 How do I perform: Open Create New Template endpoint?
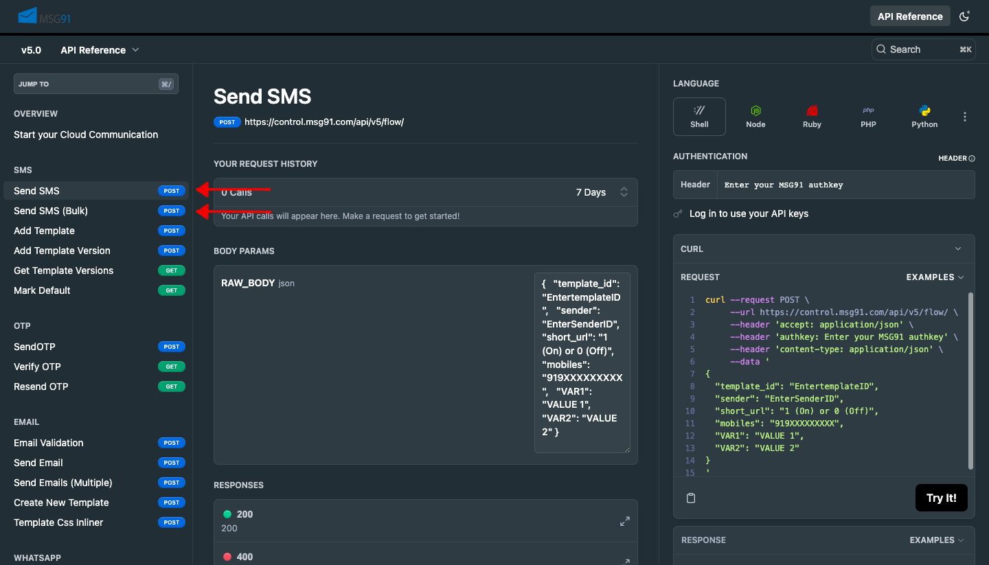[96, 503]
